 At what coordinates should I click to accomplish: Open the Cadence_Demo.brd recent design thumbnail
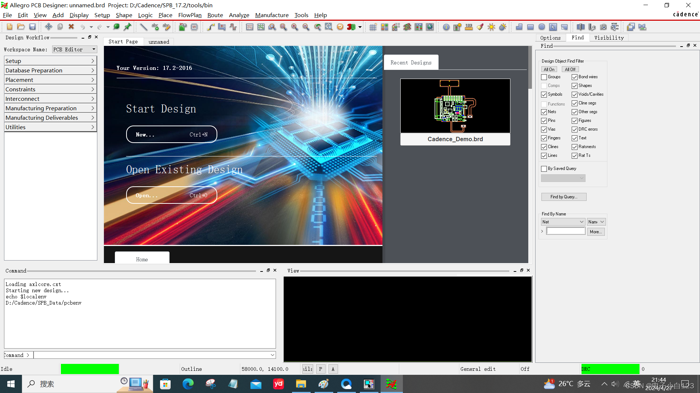pyautogui.click(x=455, y=106)
